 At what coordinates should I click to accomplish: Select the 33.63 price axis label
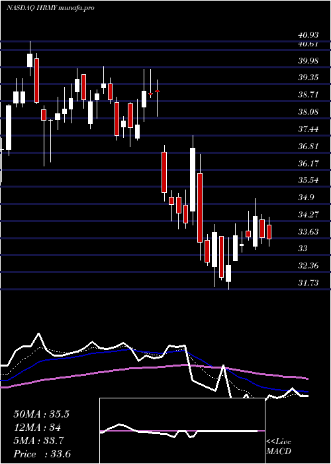click(x=308, y=231)
